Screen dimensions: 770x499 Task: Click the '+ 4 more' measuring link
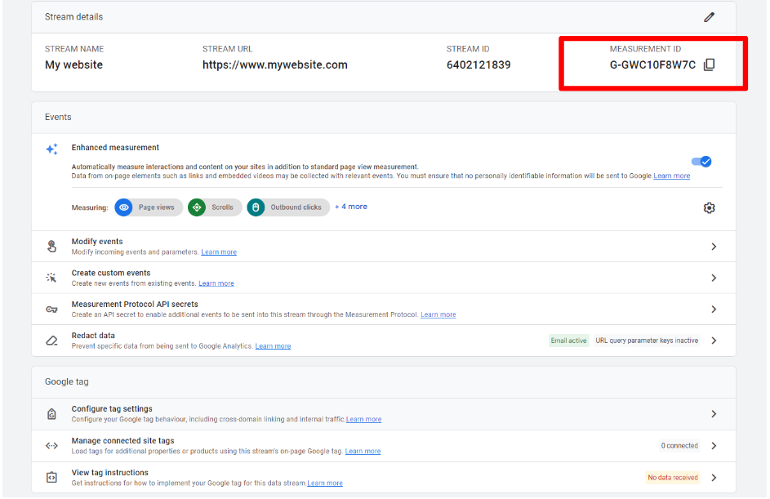(x=351, y=207)
